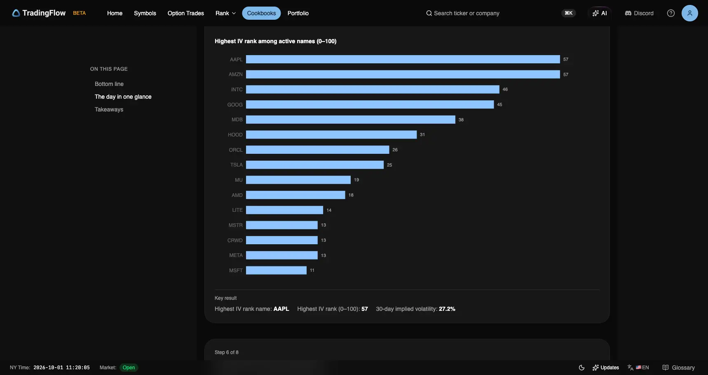
Task: Jump to the Bottom line section
Action: [x=109, y=84]
